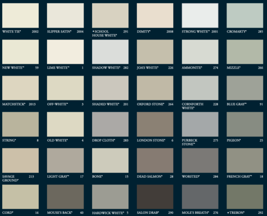
Task: Select the White Tie color swatch
Action: (20, 16)
